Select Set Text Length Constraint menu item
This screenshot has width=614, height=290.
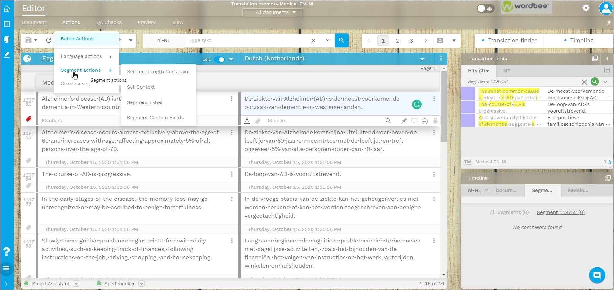click(x=158, y=72)
